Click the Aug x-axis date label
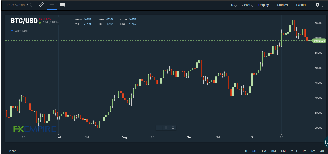328x154 pixels. [x=124, y=137]
